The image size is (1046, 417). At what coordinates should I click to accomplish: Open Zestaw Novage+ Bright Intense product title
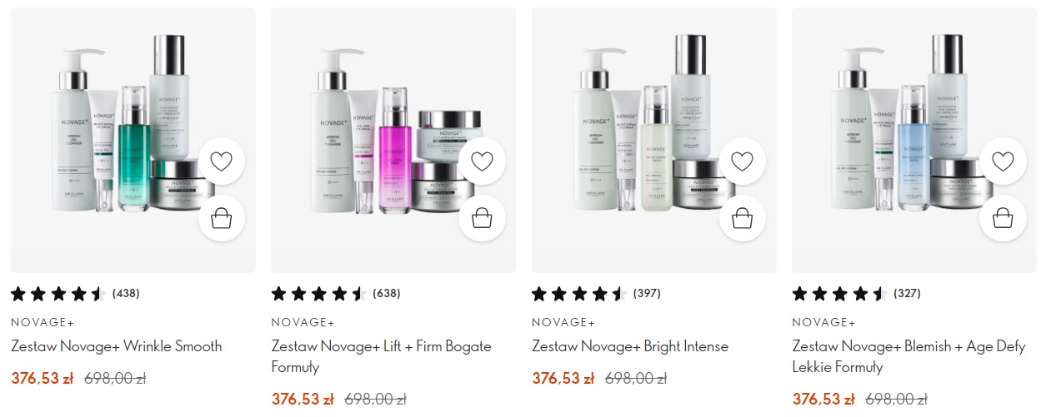(630, 346)
